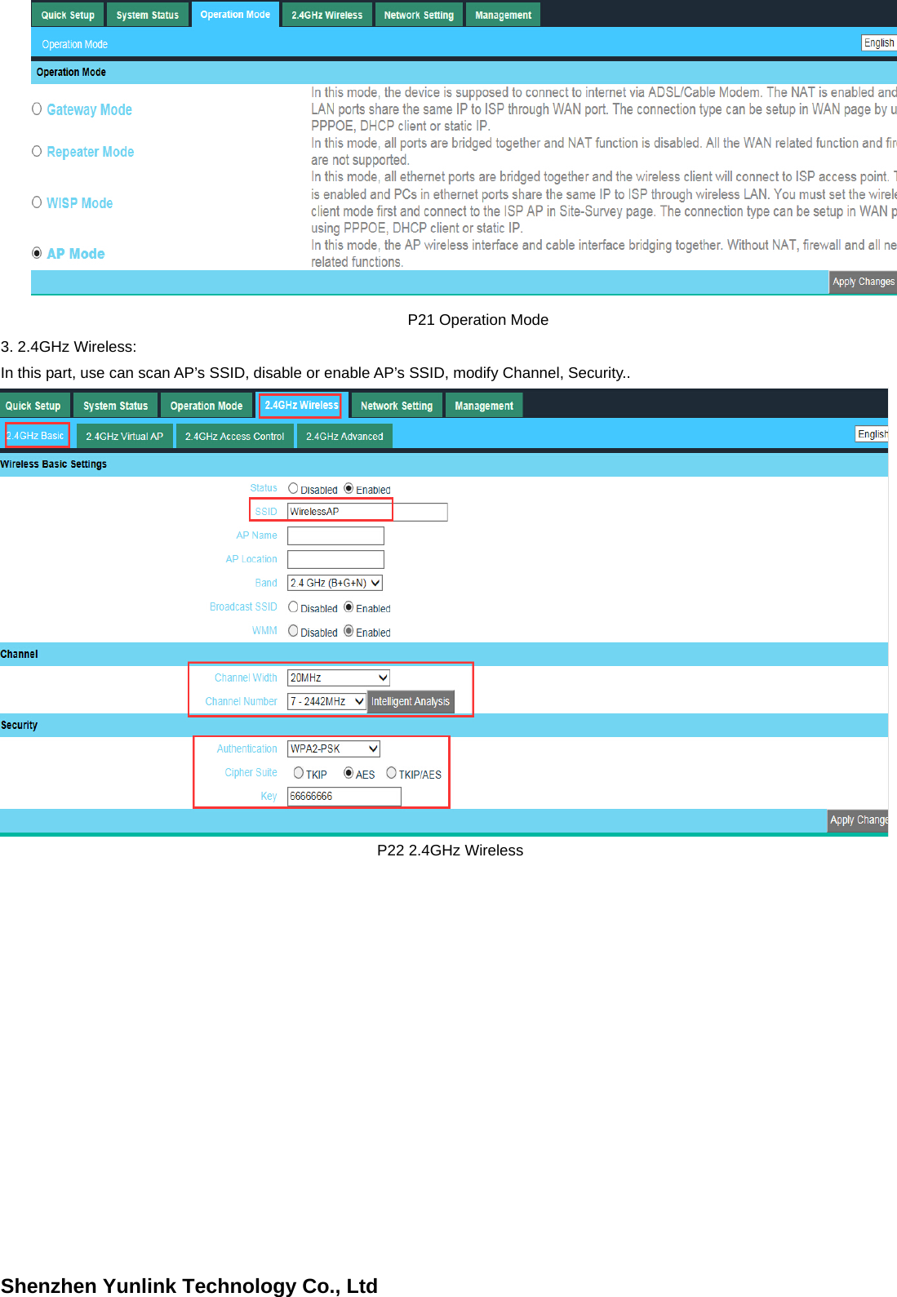Click the SSID field containing WirelessAP
This screenshot has height=1297, width=897.
point(367,512)
